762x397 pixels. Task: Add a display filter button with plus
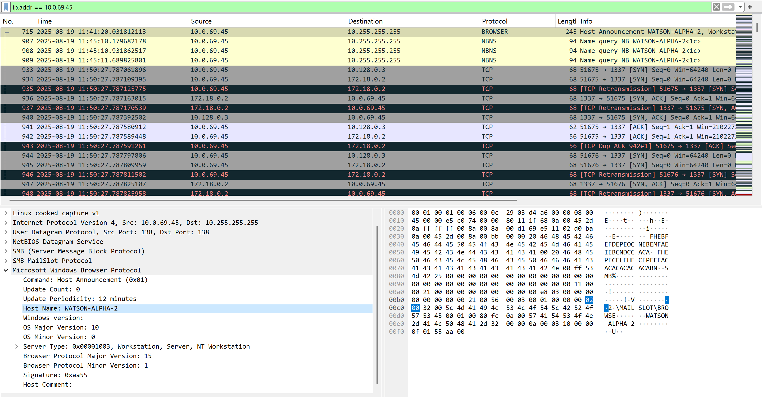(750, 7)
